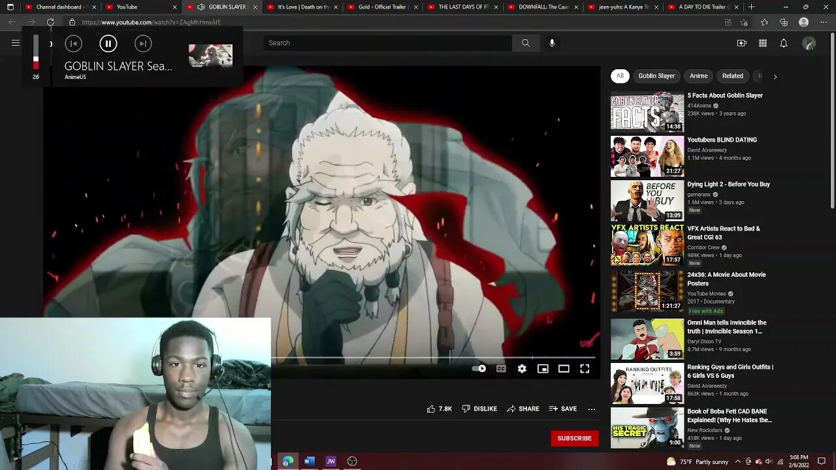
Task: Open browser Favorites star icon
Action: tap(764, 22)
